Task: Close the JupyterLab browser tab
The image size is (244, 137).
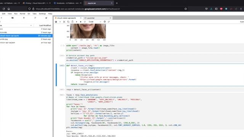Action: 112,3
